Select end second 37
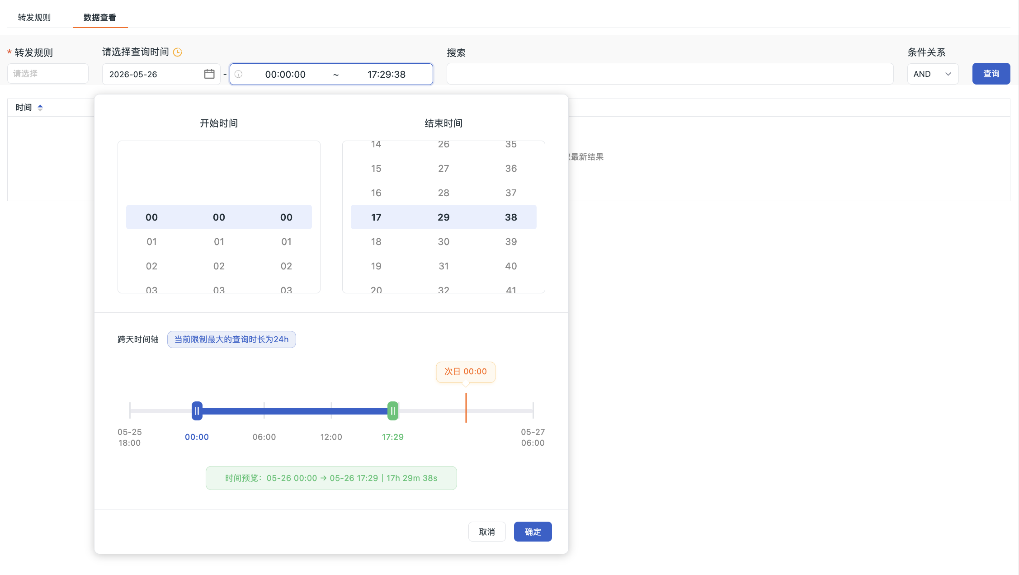The height and width of the screenshot is (575, 1019). pyautogui.click(x=511, y=193)
